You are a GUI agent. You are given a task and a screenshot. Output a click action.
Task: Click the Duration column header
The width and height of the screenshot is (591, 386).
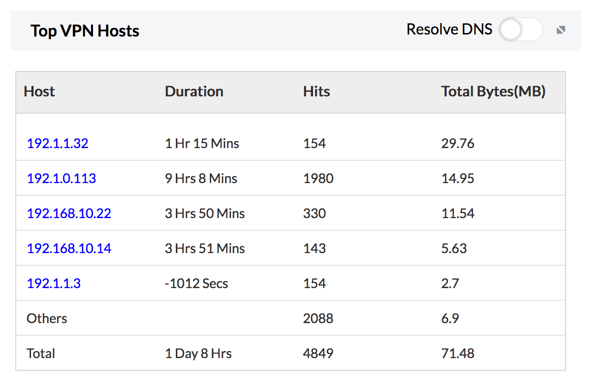point(194,92)
